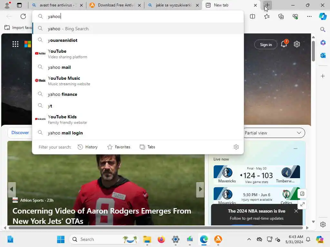Open the clock and date in taskbar
The image size is (330, 247).
[x=294, y=239]
